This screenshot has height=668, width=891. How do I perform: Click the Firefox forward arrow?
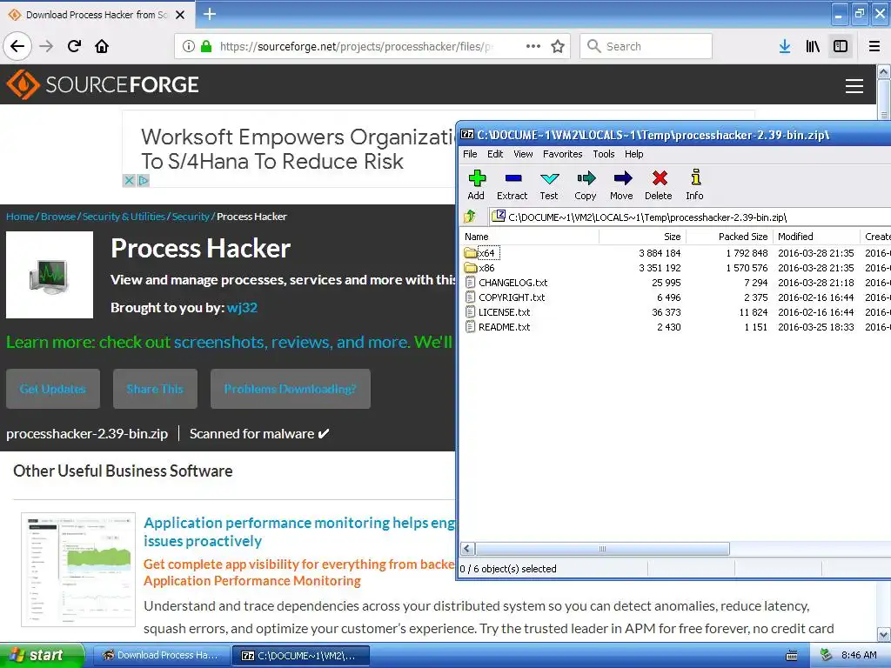[46, 46]
